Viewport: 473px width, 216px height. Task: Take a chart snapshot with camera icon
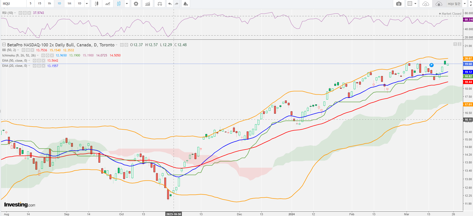399,4
